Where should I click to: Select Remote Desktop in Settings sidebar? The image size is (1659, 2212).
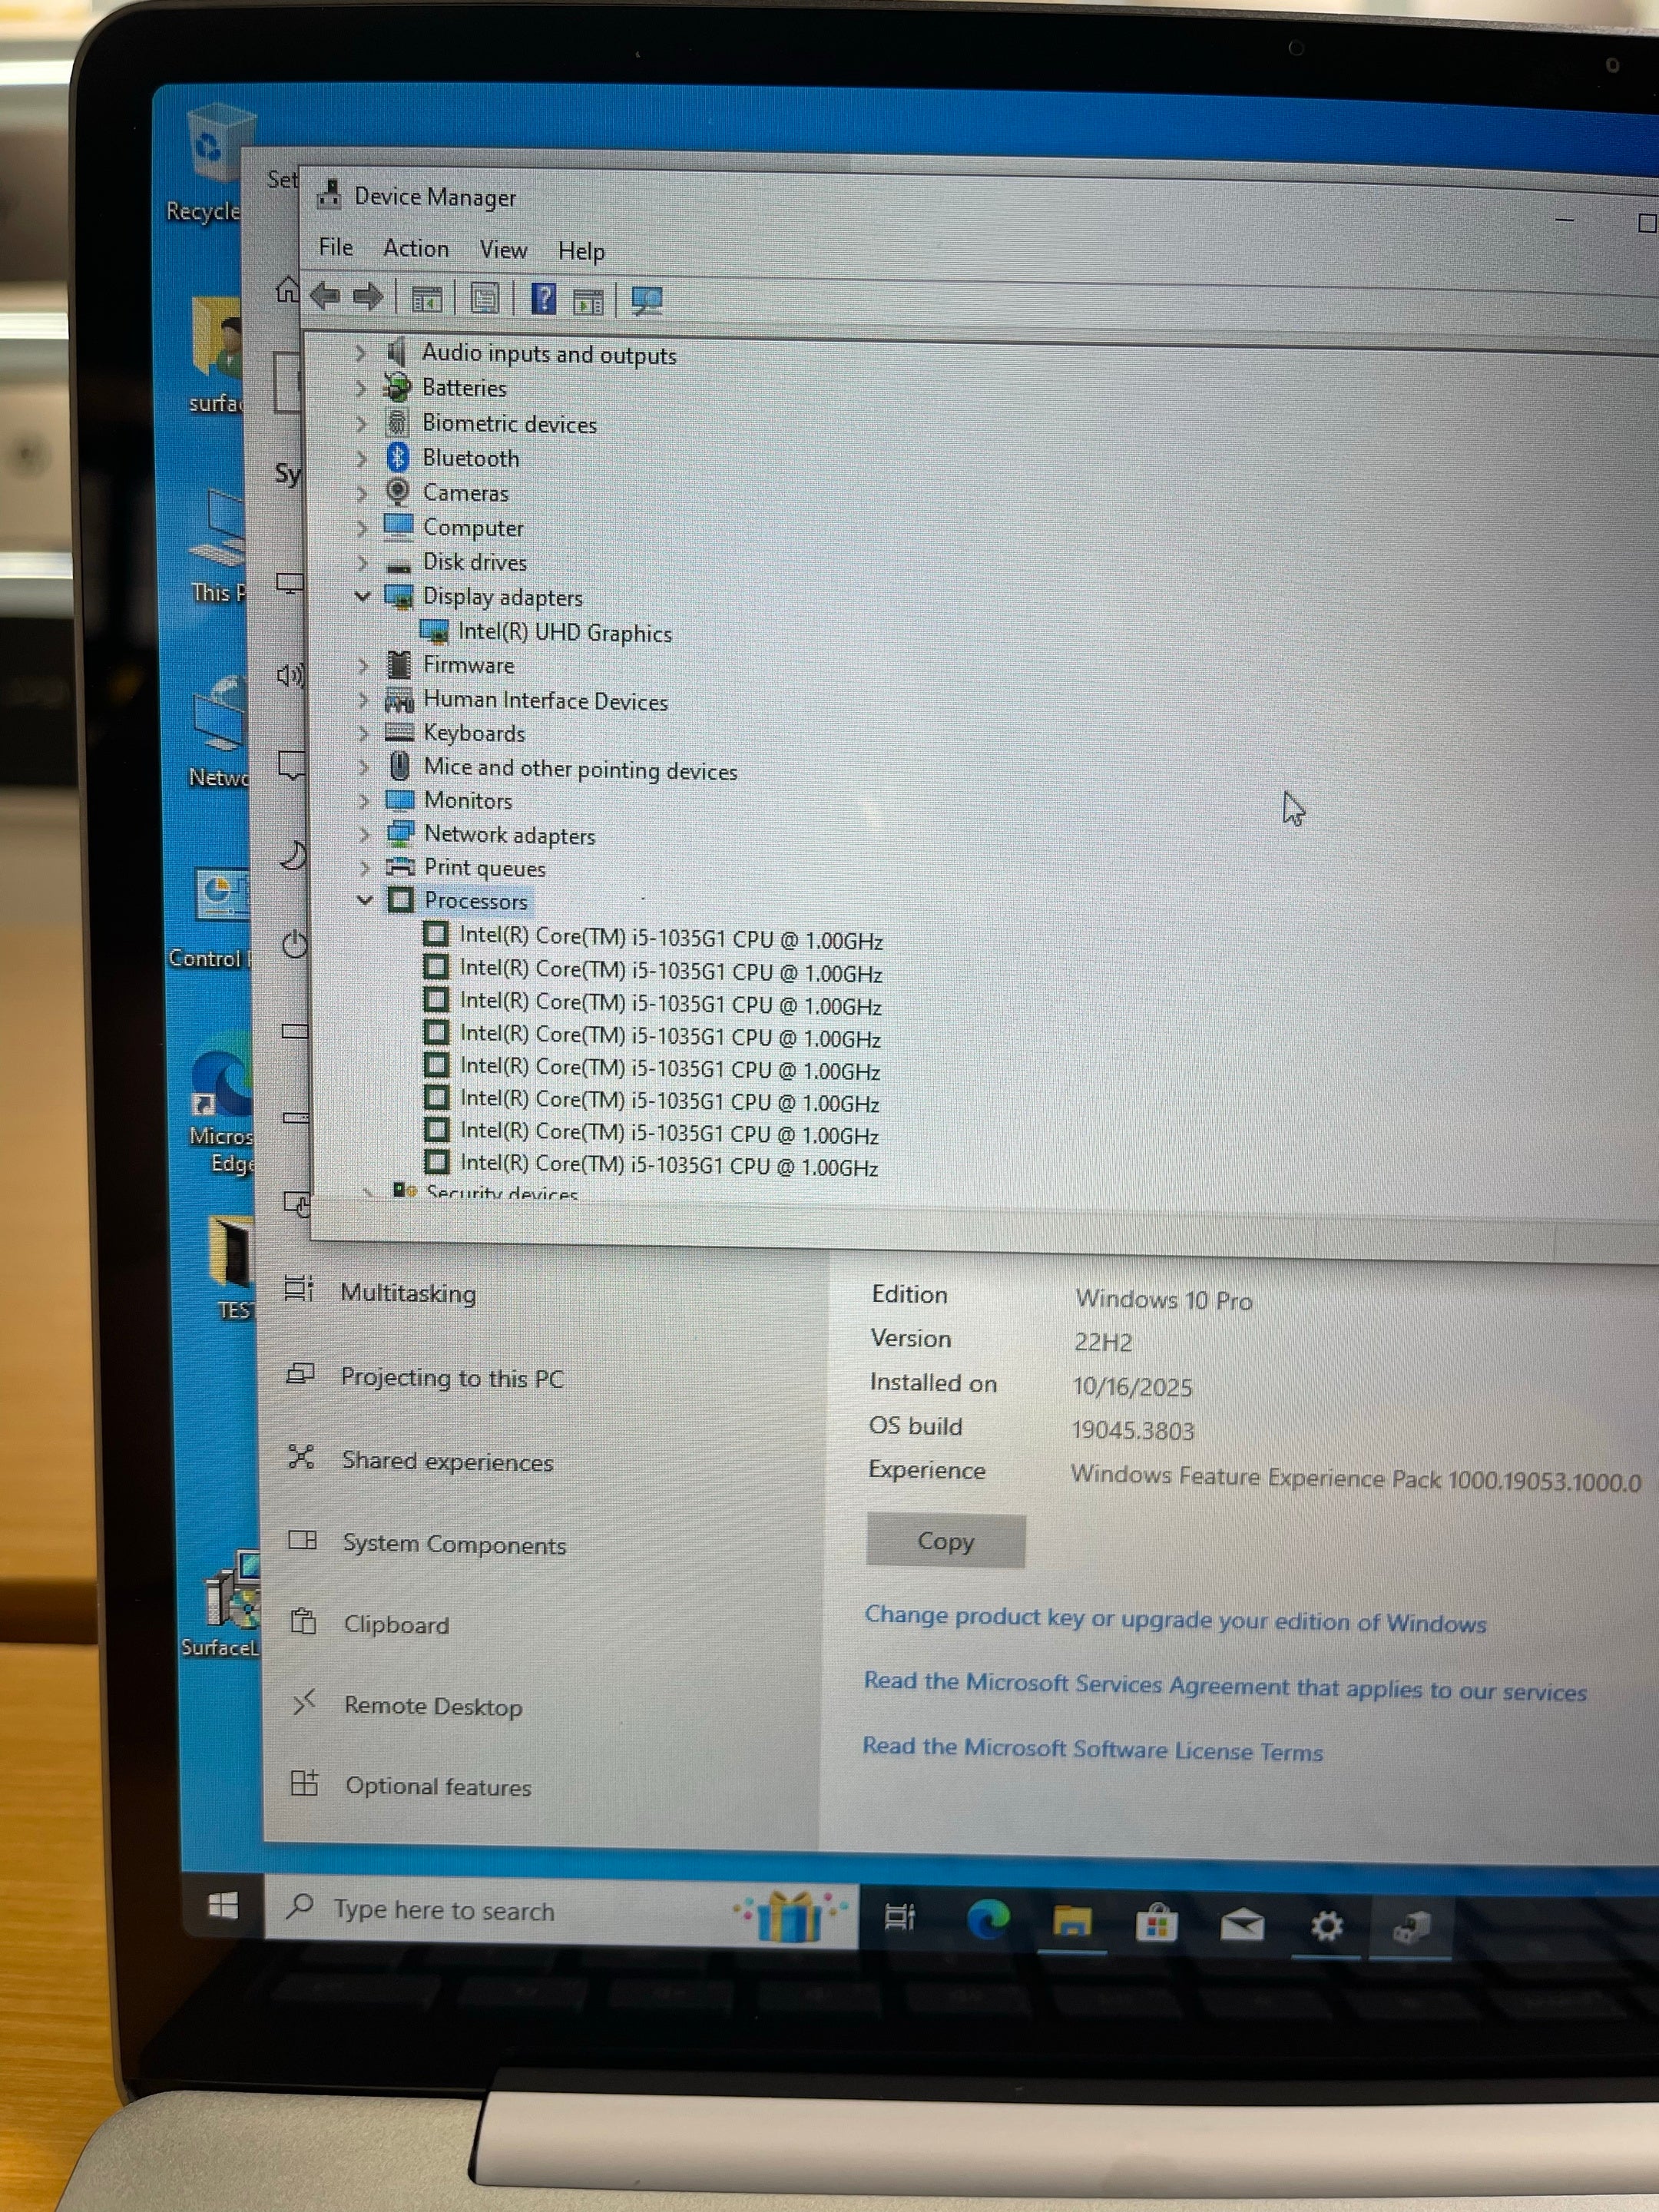click(433, 1706)
